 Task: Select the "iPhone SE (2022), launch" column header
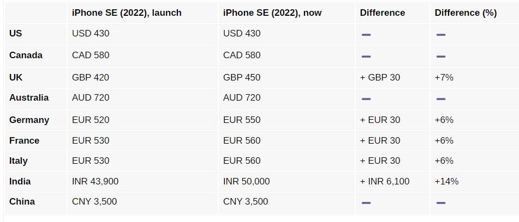click(x=127, y=13)
